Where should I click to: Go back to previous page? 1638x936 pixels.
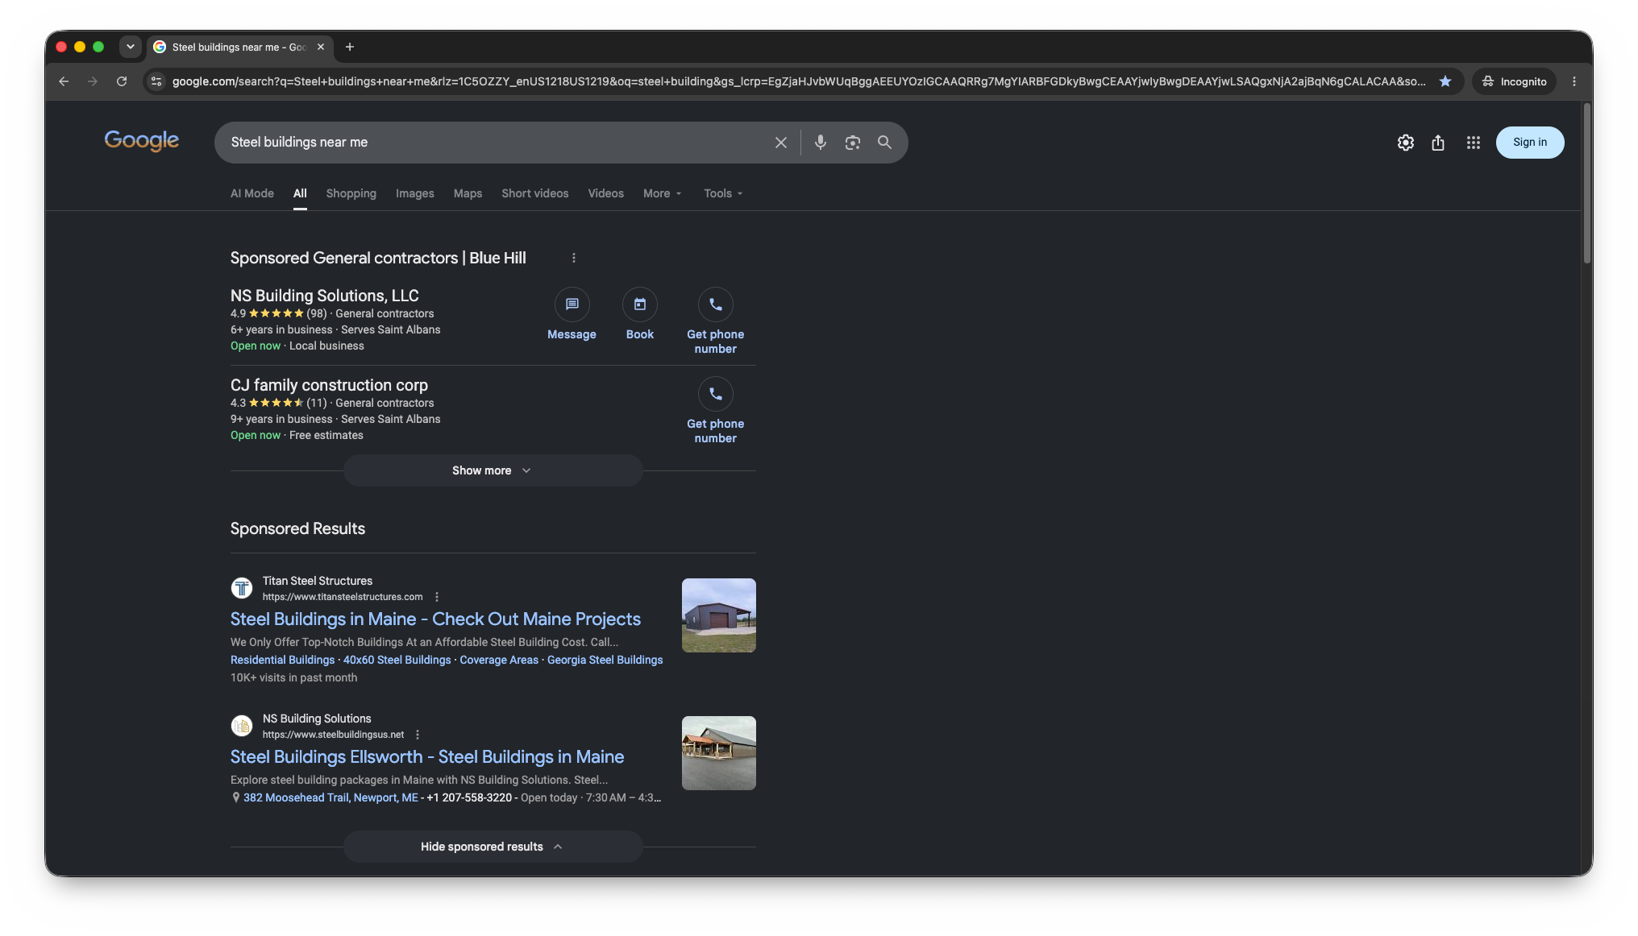point(64,81)
